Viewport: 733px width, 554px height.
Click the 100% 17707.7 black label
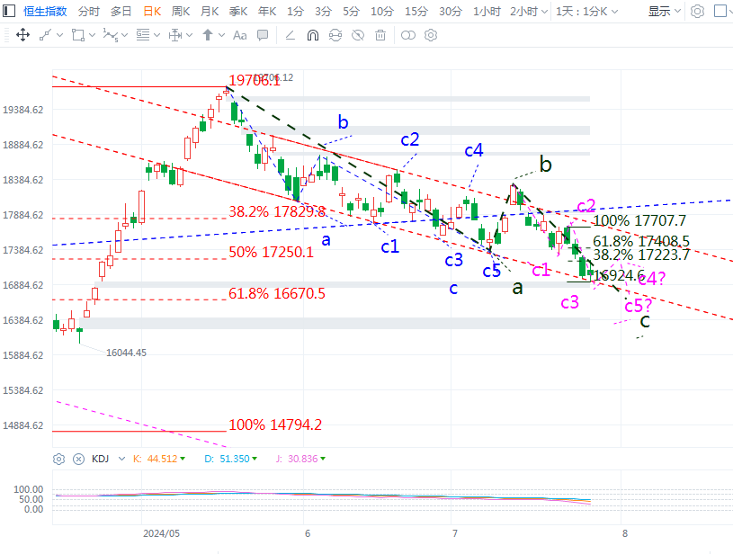tap(639, 220)
